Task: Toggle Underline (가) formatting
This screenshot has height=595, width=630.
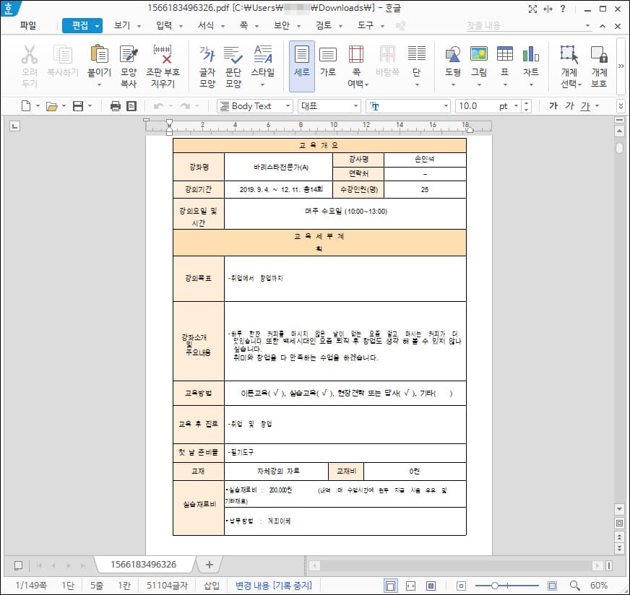Action: click(x=585, y=106)
